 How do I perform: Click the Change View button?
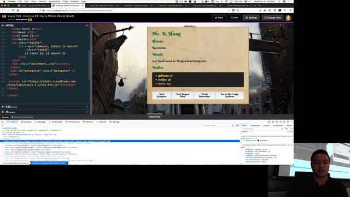(x=272, y=18)
